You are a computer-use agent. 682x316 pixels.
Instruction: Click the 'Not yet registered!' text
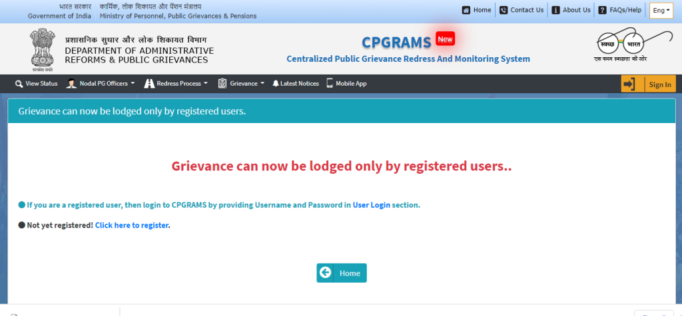60,225
